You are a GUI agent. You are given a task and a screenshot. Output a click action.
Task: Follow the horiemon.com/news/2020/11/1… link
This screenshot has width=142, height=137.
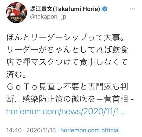pyautogui.click(x=65, y=111)
